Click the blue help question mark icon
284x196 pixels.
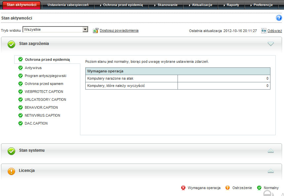278,18
